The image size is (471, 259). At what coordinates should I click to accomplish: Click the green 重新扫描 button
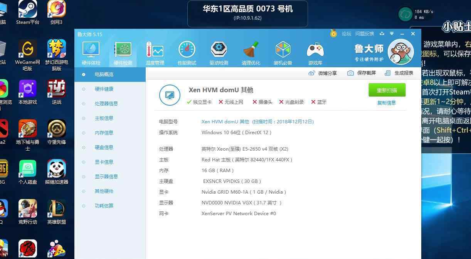pyautogui.click(x=387, y=90)
